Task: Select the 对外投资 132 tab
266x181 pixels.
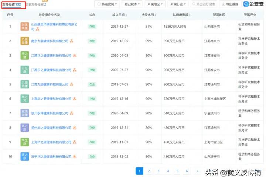Action: (12, 4)
